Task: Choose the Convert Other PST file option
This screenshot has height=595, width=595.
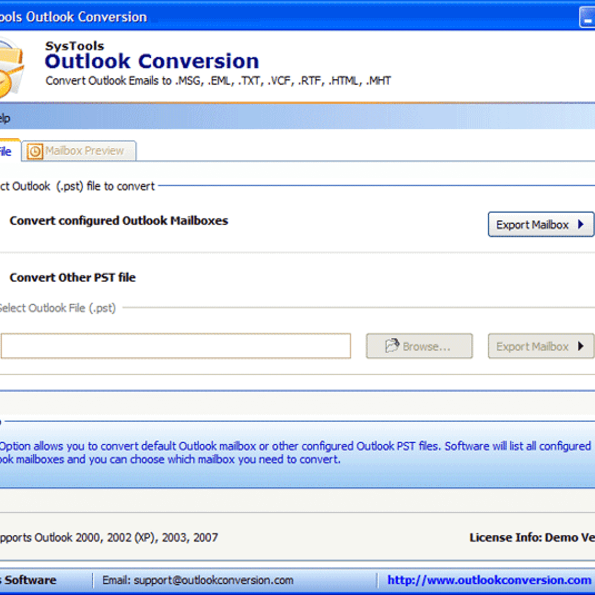Action: pos(72,277)
